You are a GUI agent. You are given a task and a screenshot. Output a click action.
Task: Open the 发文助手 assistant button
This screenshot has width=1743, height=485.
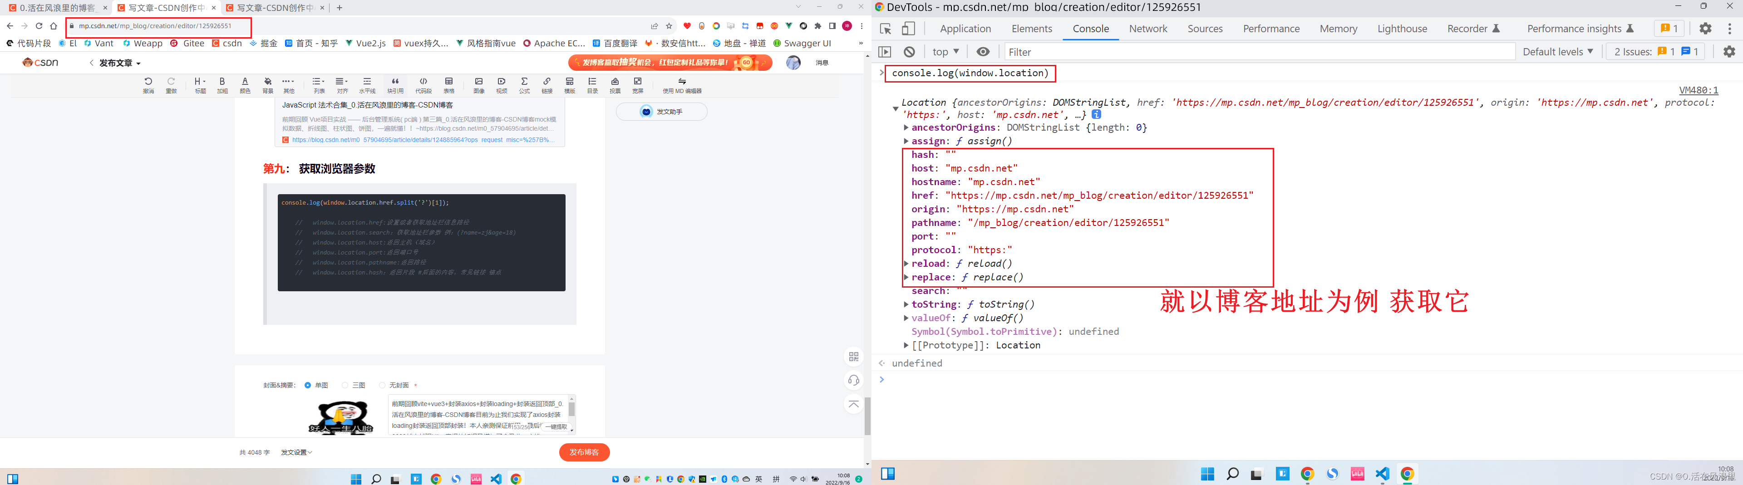[x=661, y=112]
